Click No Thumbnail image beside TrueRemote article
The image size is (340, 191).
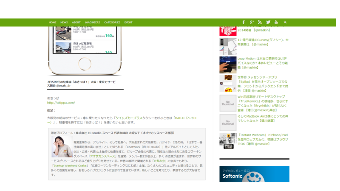coord(228,103)
